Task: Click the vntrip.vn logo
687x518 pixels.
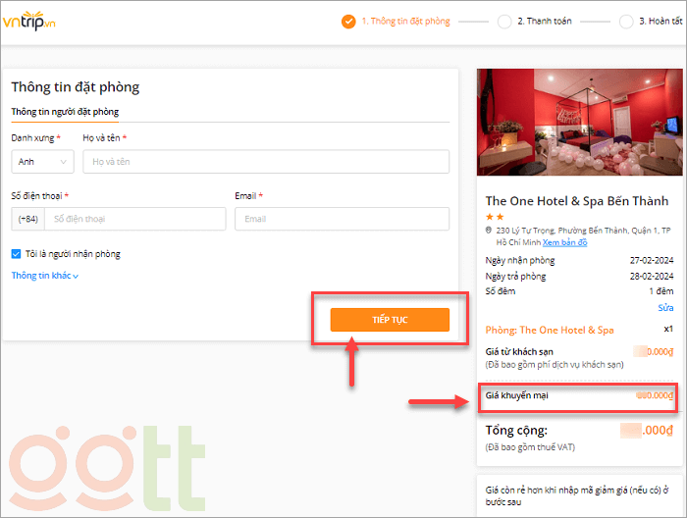Action: (30, 21)
